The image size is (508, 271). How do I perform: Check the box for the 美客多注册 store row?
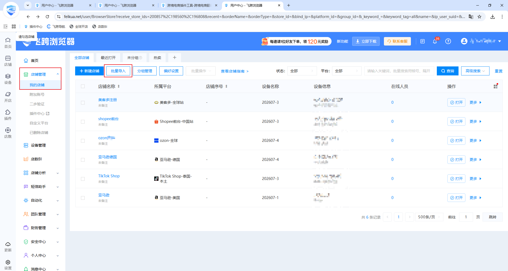(x=83, y=103)
